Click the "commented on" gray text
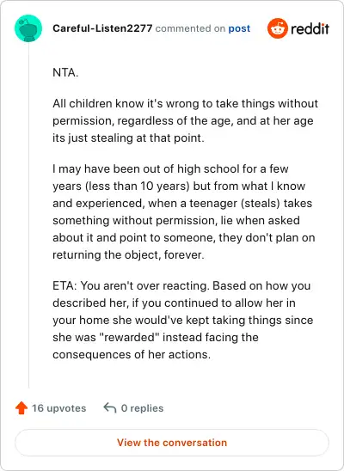 (190, 28)
